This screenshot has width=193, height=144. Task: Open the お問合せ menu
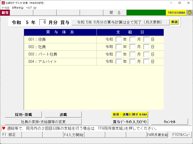coord(18,8)
